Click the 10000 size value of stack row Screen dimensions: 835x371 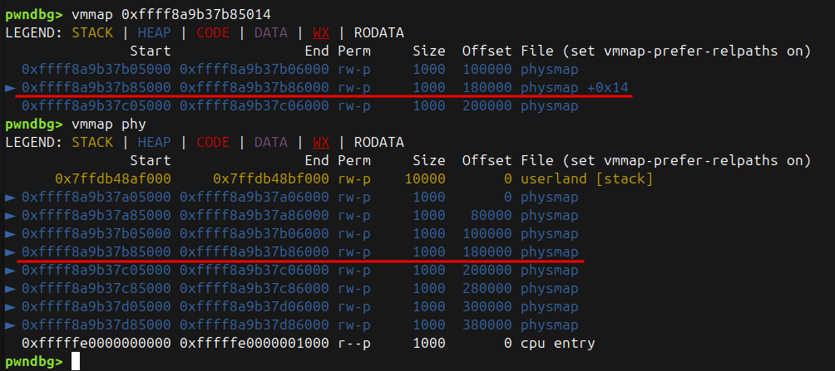(424, 179)
